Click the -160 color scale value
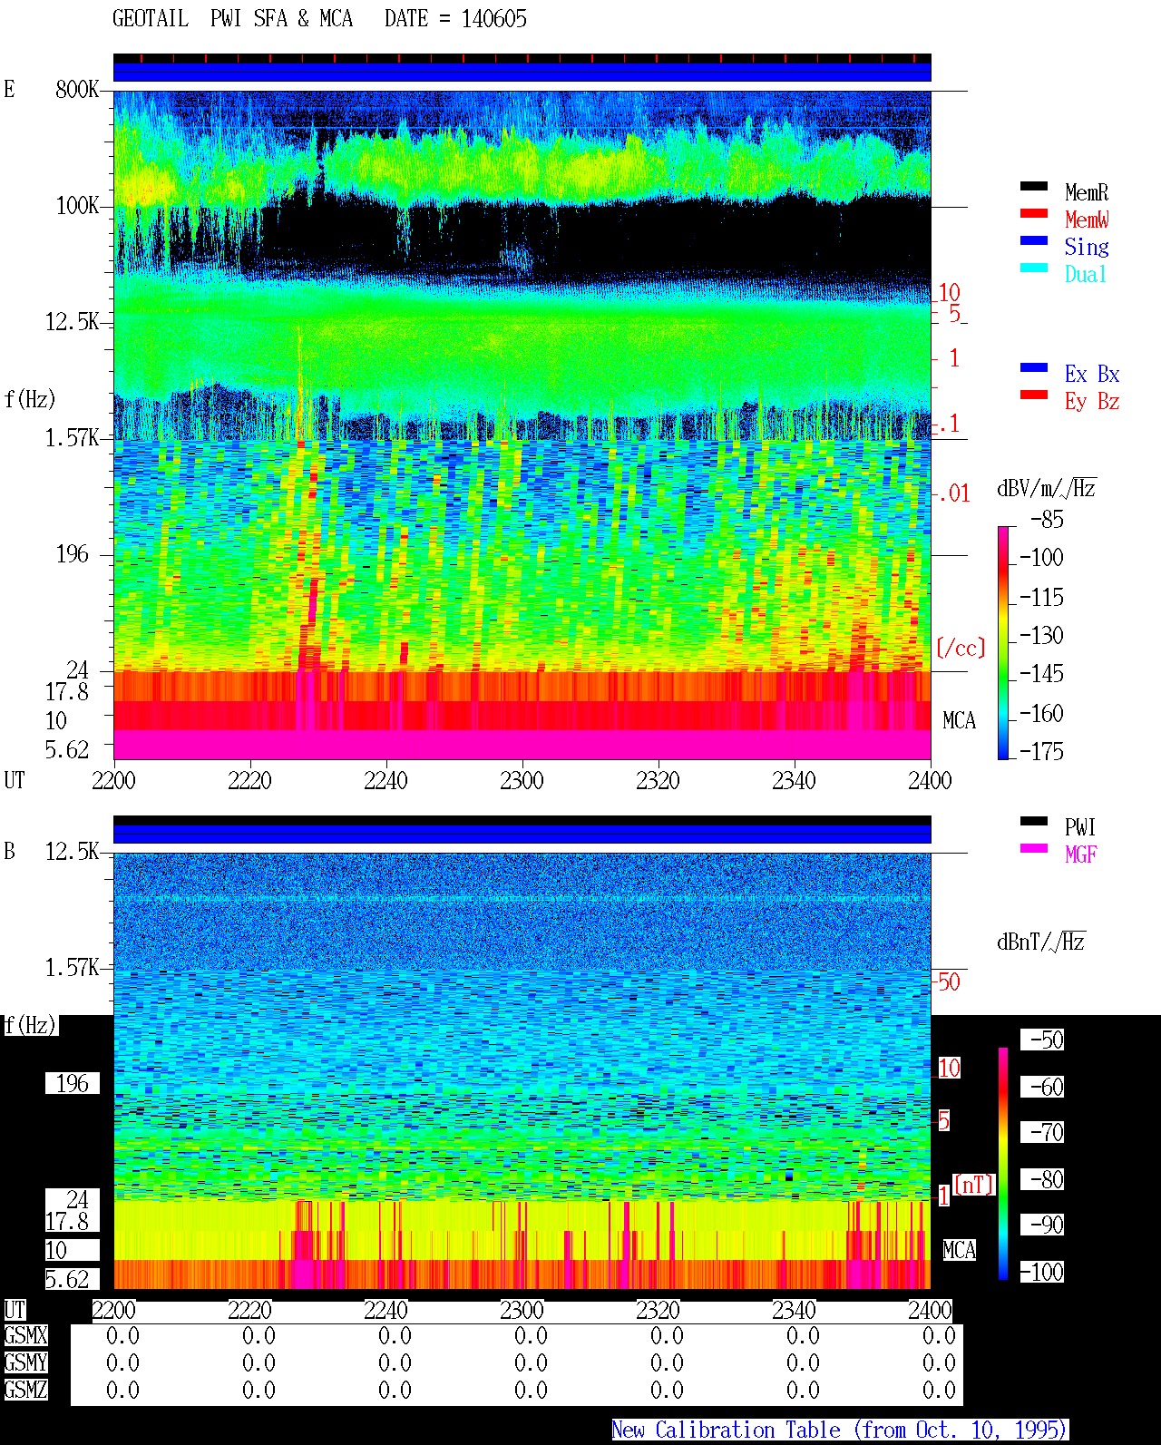 [1041, 714]
